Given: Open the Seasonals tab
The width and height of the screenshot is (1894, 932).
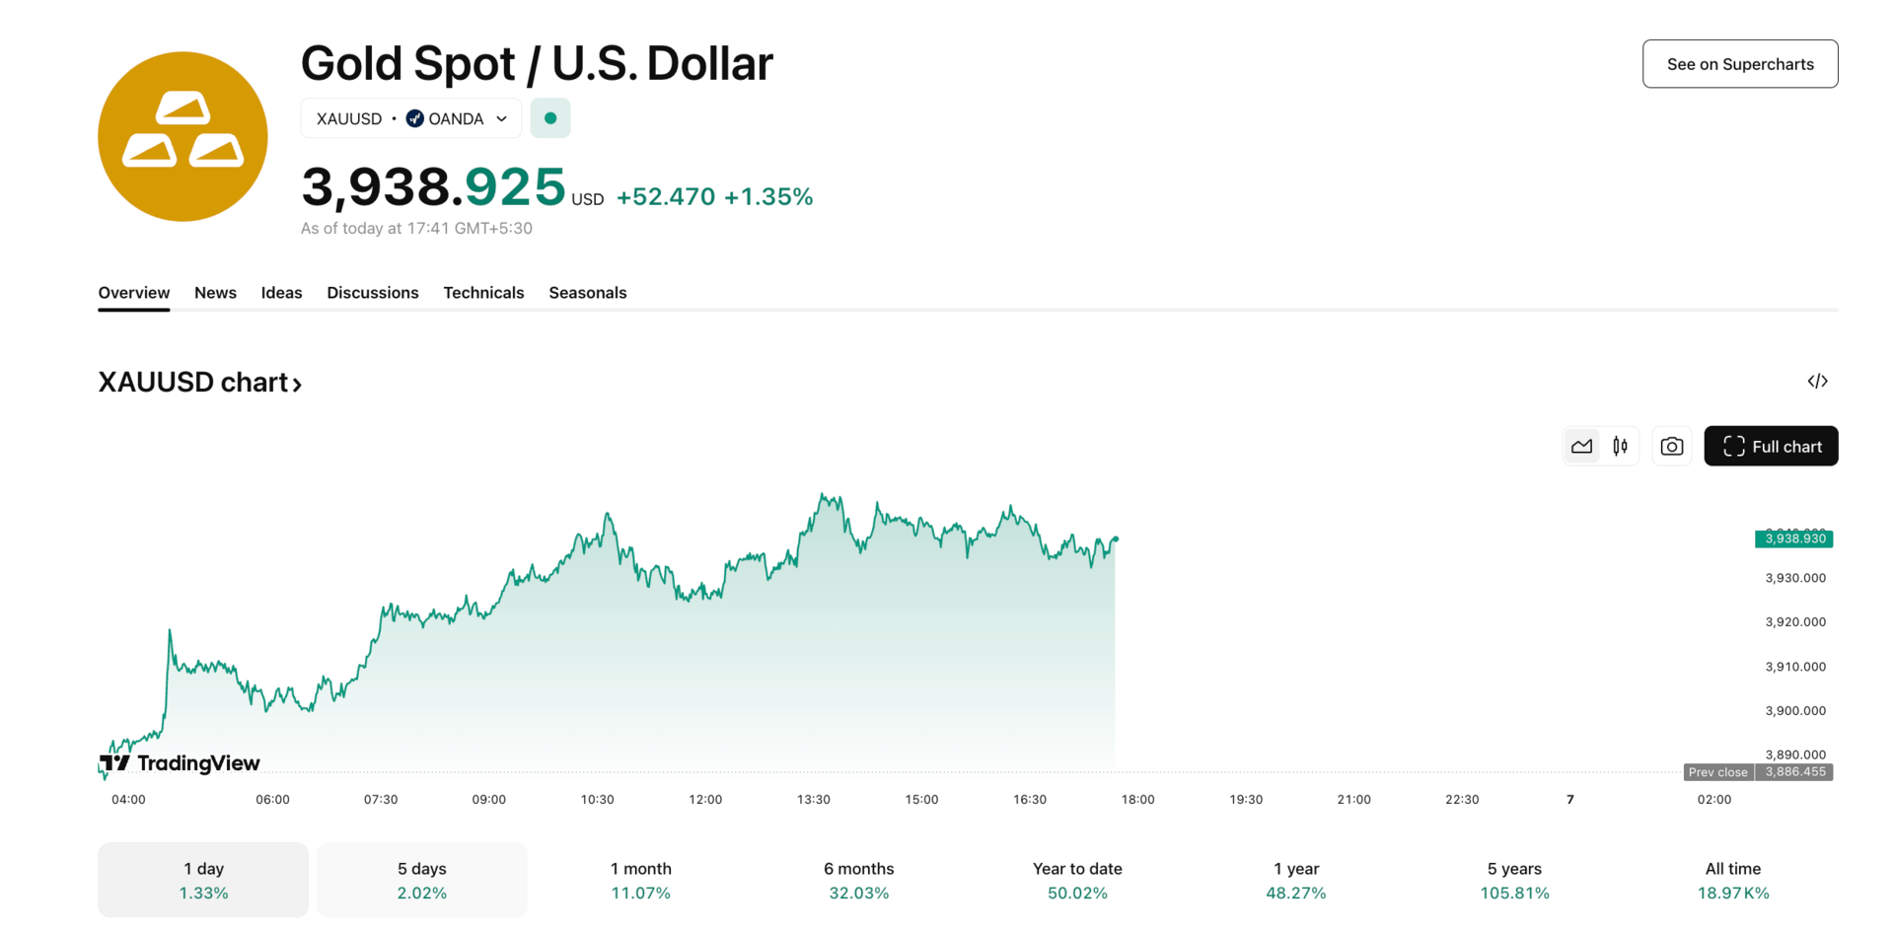Looking at the screenshot, I should point(587,293).
